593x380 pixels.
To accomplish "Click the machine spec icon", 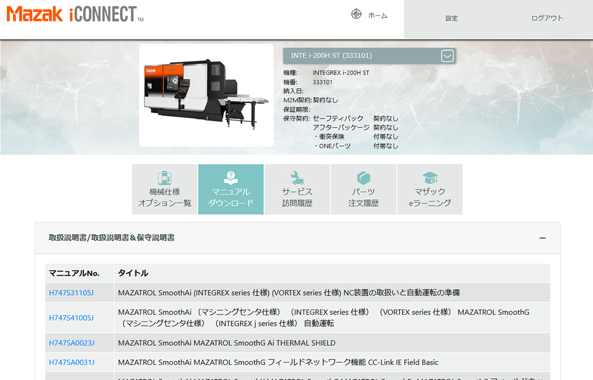I will pyautogui.click(x=164, y=178).
